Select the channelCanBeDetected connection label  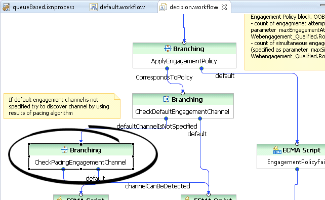(157, 186)
